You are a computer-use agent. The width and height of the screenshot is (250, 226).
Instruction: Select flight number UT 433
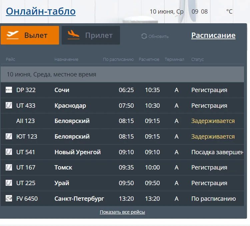[26, 106]
